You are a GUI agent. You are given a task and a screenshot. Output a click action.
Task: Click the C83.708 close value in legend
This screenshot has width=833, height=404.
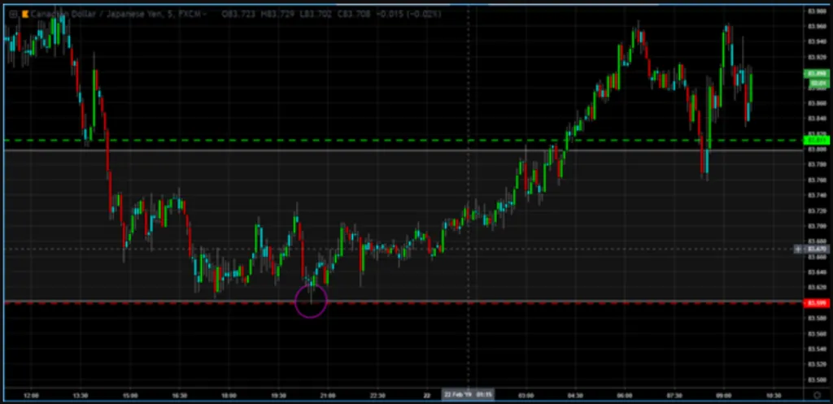[x=355, y=15]
